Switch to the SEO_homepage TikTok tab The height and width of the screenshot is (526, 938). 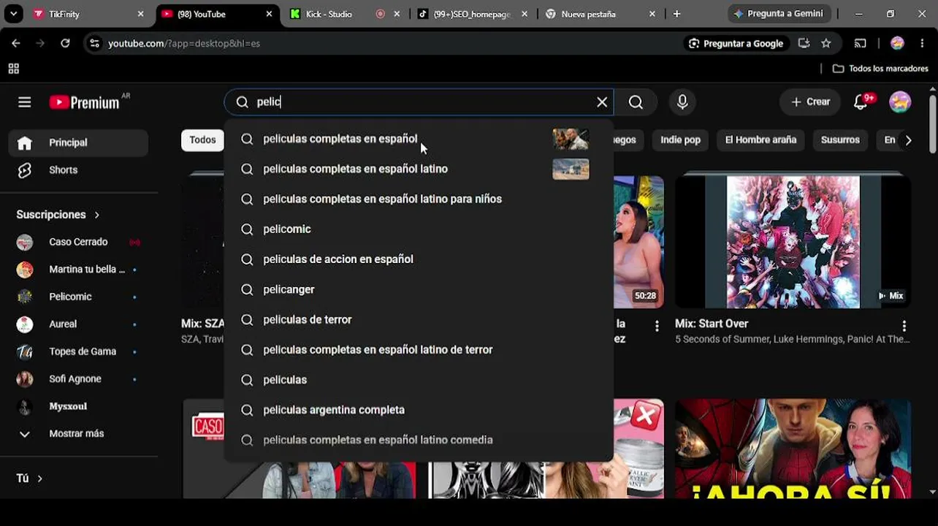(472, 14)
